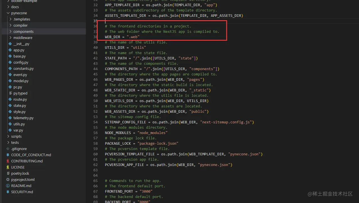Click the APP_TEMPLATE_DIR assignment line
359x203 pixels.
point(161,5)
